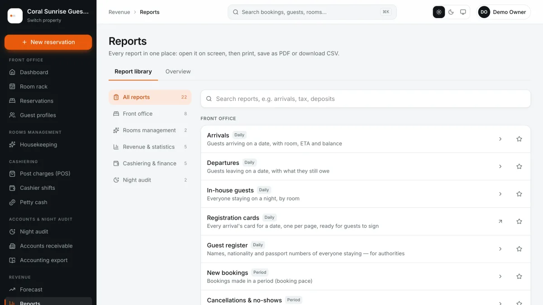Open Departures report via chevron

[500, 167]
